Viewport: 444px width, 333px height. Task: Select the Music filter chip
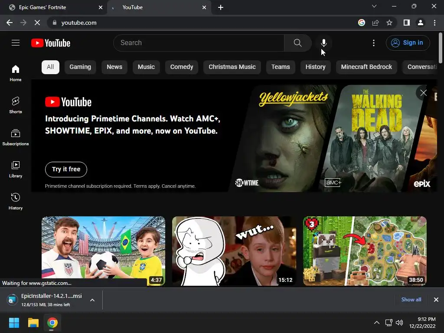click(x=146, y=67)
